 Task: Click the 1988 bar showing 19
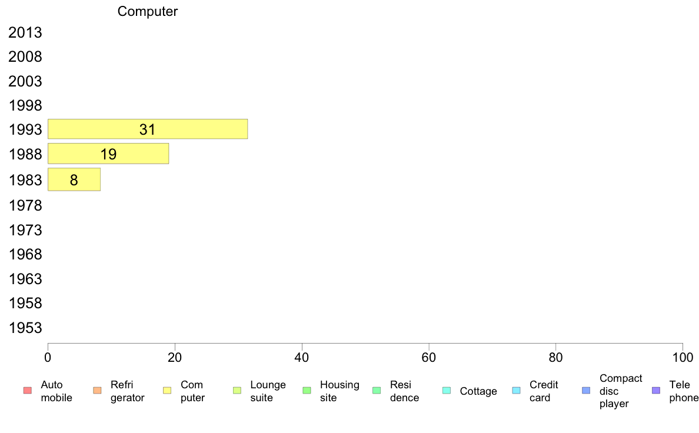[x=108, y=154]
